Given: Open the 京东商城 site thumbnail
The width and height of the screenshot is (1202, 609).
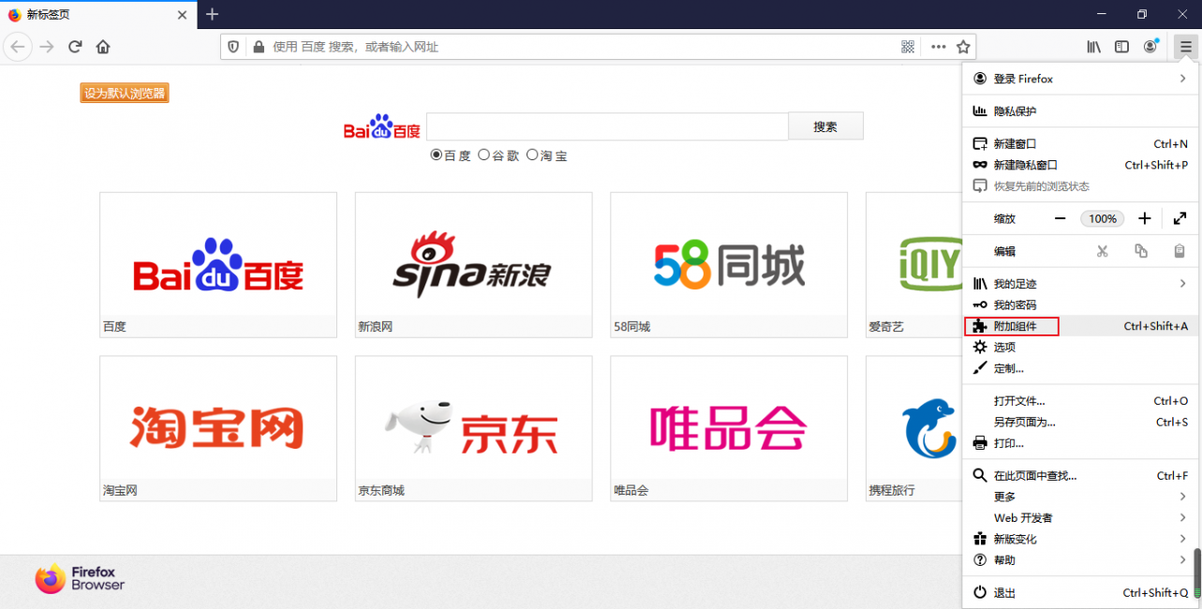Looking at the screenshot, I should tap(473, 428).
